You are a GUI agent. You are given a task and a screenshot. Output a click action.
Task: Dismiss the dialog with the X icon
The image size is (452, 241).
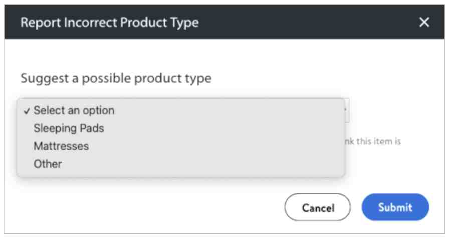(x=424, y=23)
